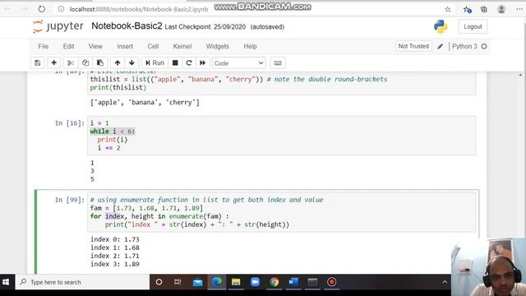The image size is (526, 296).
Task: Open the Cell menu
Action: pos(153,46)
